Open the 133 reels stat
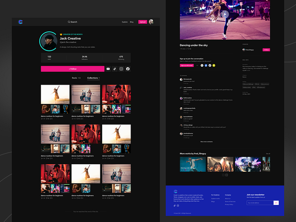 [x=49, y=58]
